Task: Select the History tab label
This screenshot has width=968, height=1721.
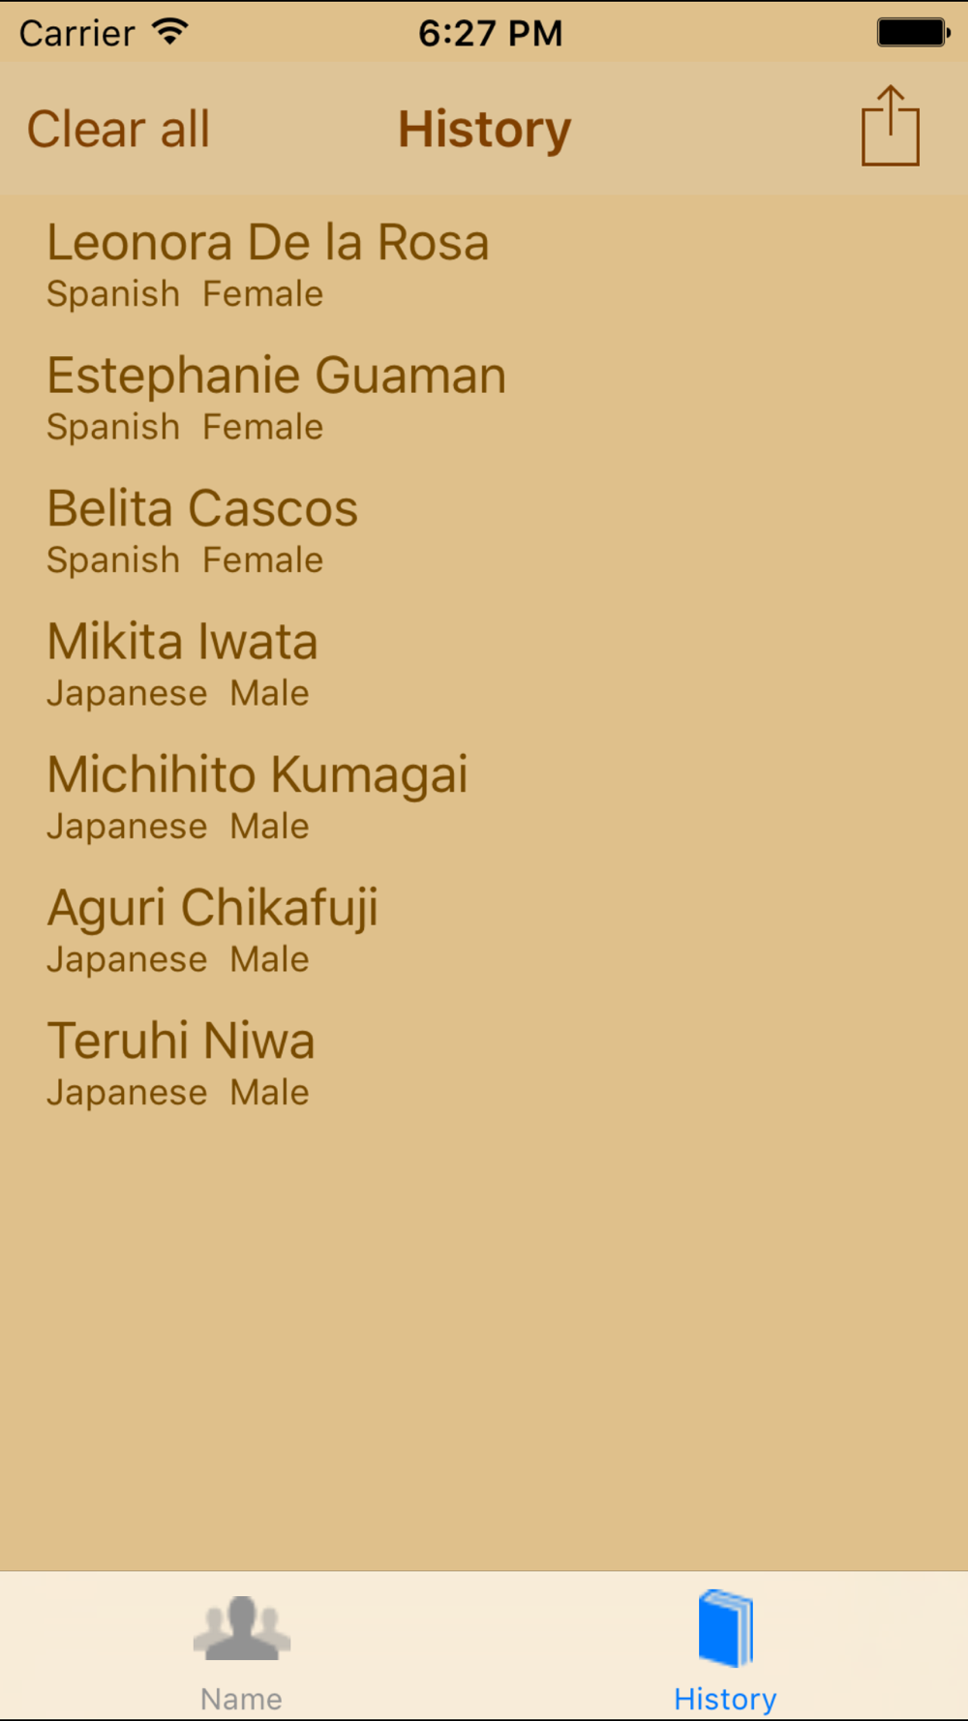Action: coord(725,1699)
